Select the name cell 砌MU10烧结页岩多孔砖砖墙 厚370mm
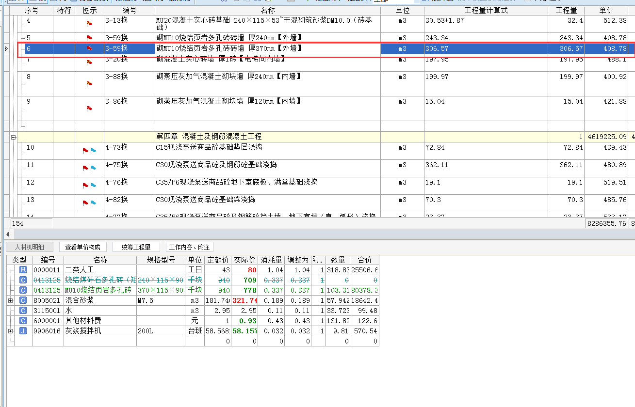The height and width of the screenshot is (407, 635). [268, 48]
